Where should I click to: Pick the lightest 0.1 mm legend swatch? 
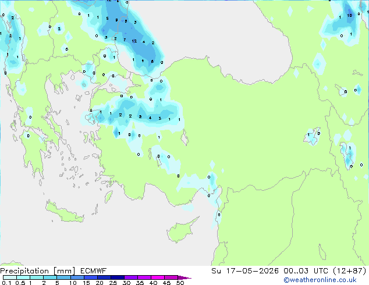click(10, 277)
